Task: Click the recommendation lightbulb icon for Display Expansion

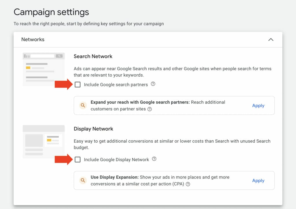Action: [83, 180]
